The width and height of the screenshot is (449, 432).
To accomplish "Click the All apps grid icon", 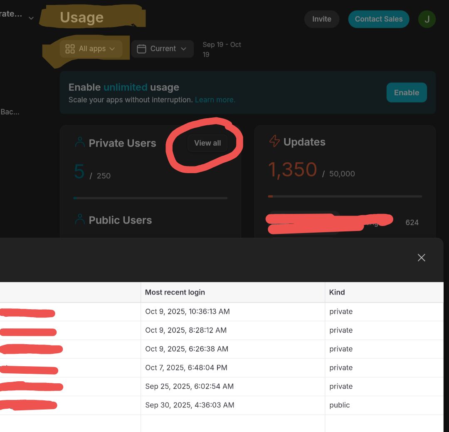I will tap(70, 49).
